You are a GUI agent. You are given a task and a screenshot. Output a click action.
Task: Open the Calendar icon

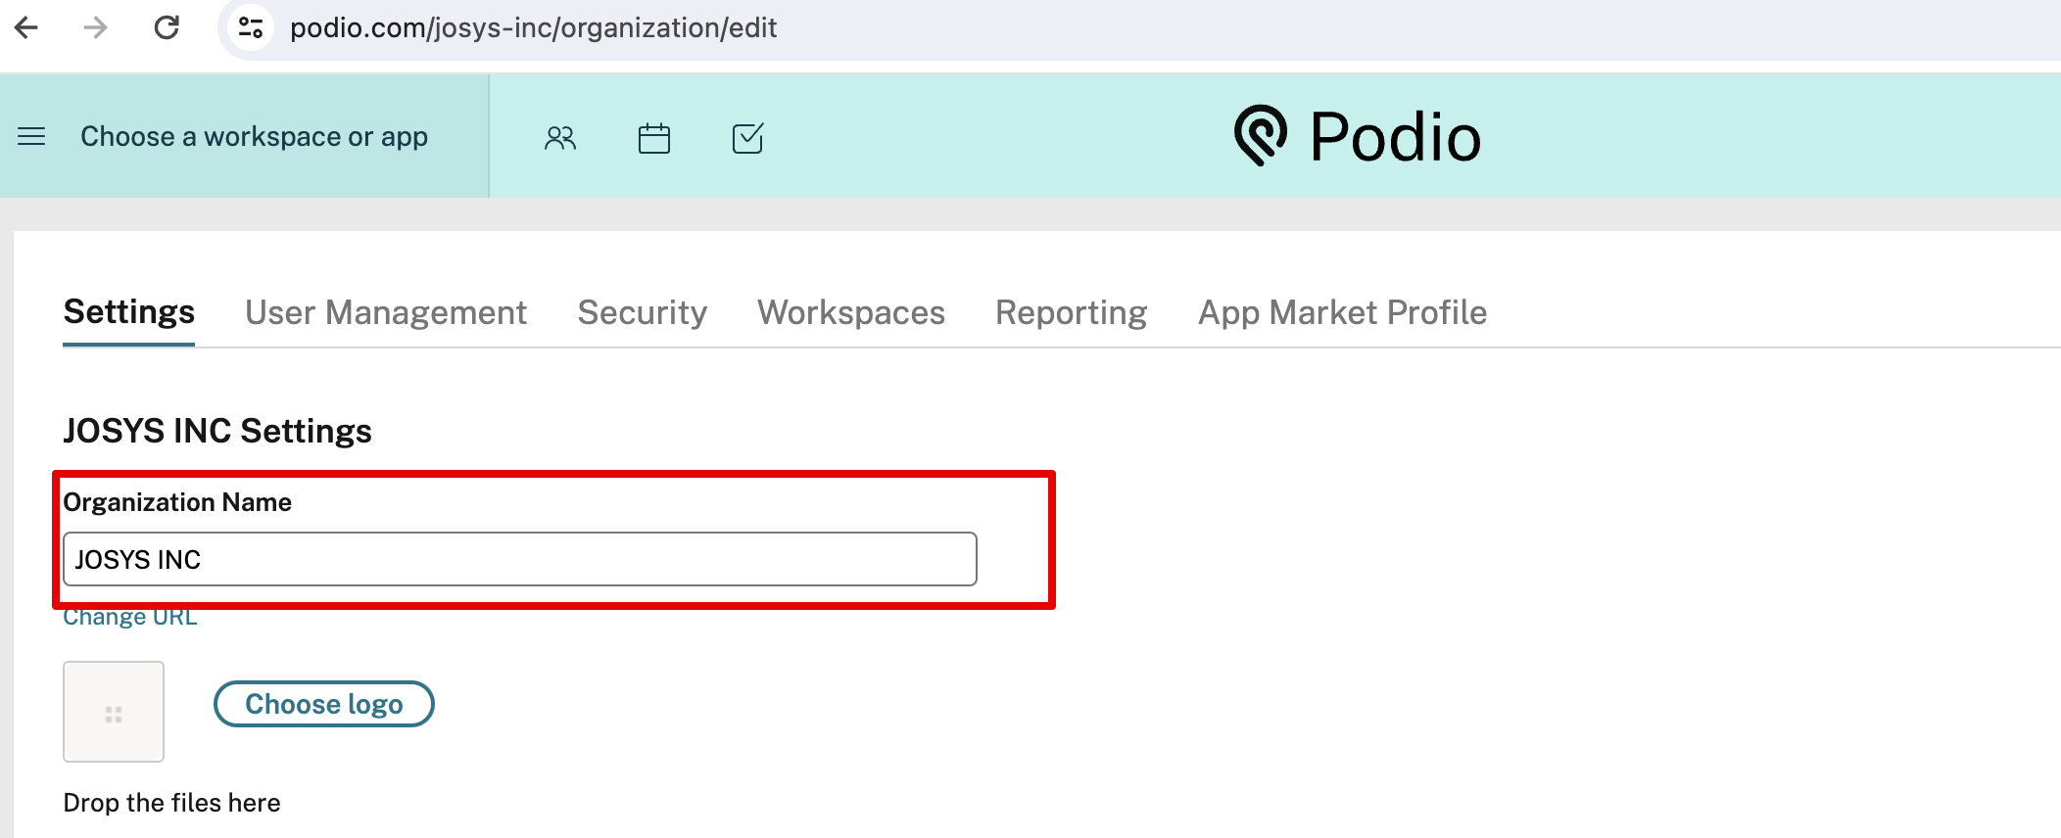coord(654,138)
